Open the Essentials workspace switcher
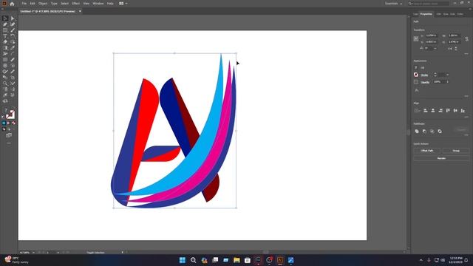Screen dimensions: 473x266 393,4
